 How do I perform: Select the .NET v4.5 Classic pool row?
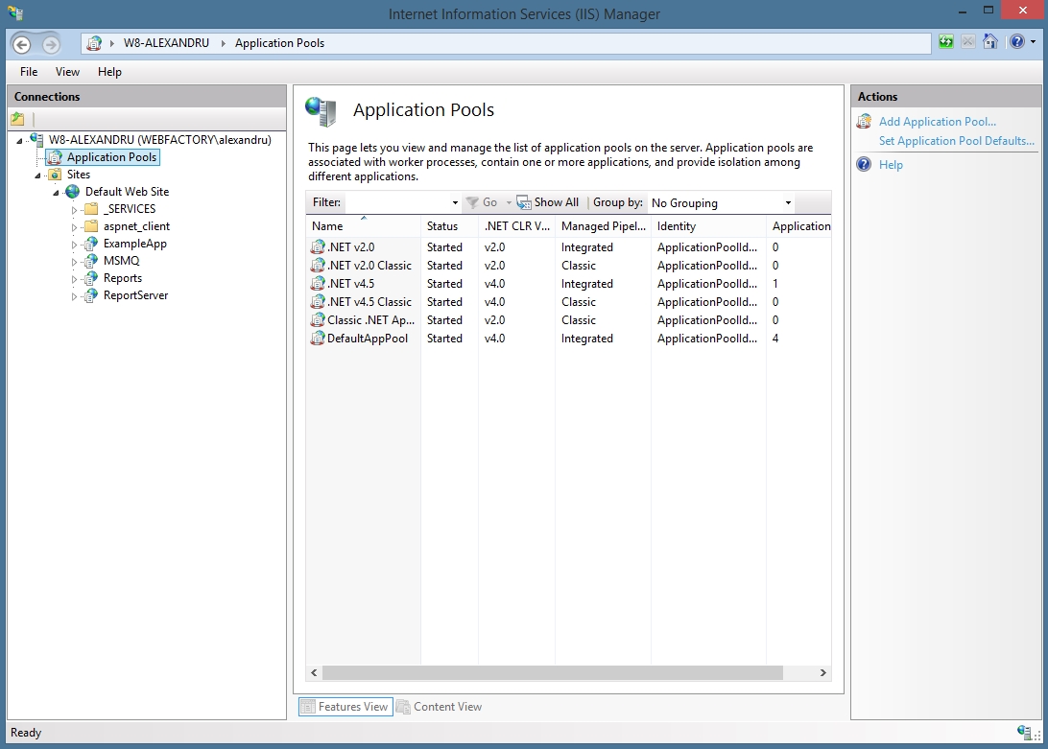pos(369,302)
